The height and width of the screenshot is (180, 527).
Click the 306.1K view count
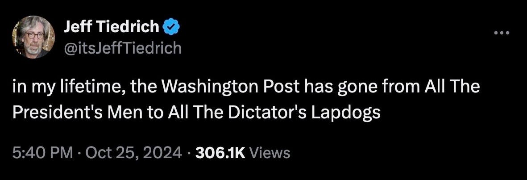220,153
